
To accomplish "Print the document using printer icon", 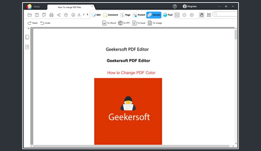I will [52, 15].
